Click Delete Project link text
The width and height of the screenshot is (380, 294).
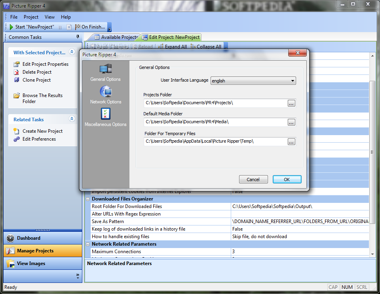pos(37,72)
